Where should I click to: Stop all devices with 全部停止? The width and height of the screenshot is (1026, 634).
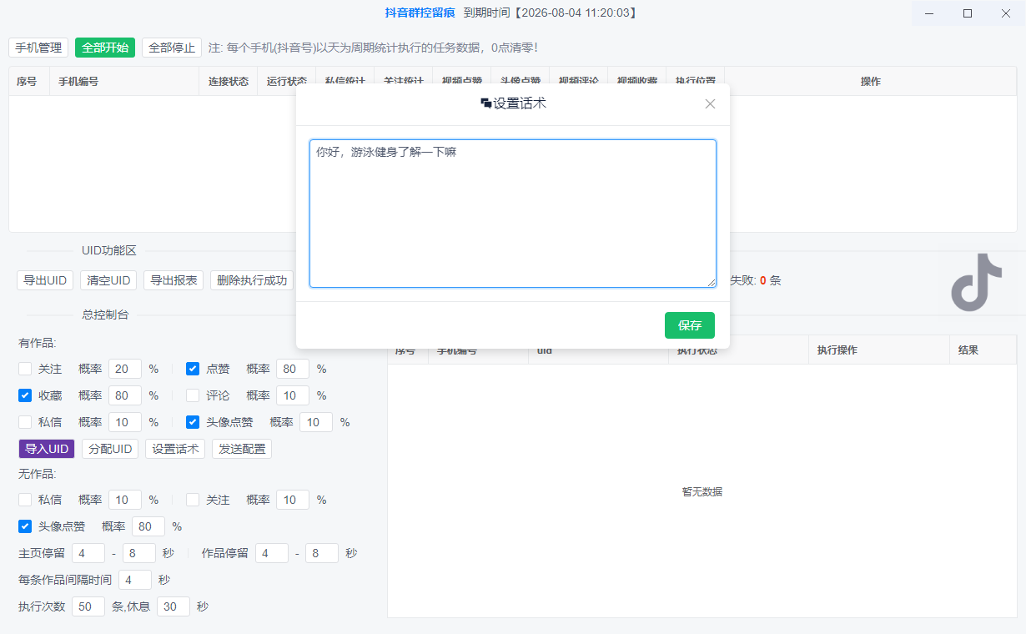pyautogui.click(x=172, y=48)
